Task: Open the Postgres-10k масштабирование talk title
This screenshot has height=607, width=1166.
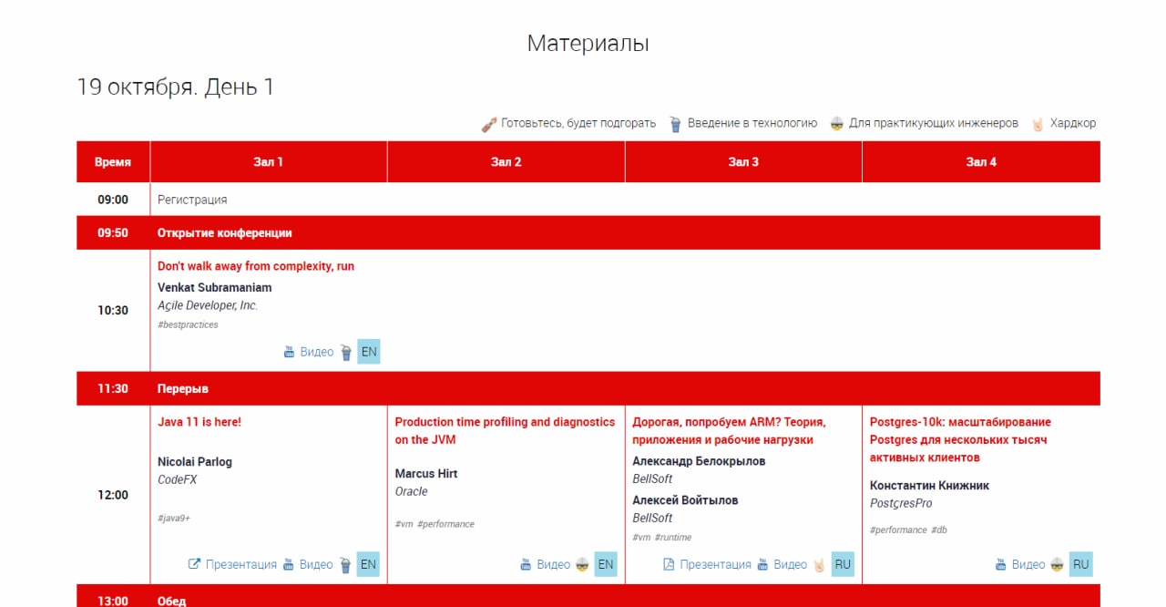Action: [960, 439]
